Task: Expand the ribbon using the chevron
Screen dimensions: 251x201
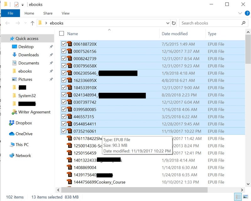Action: (x=240, y=13)
